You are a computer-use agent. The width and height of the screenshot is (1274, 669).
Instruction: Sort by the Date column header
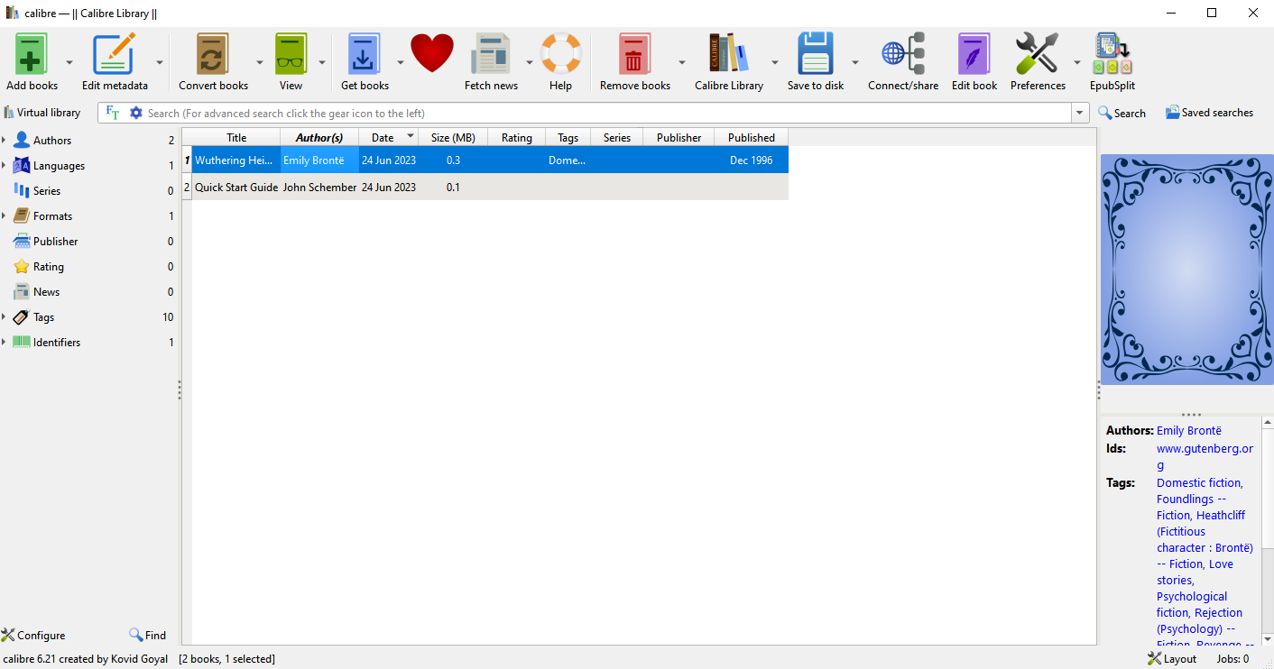[x=388, y=137]
